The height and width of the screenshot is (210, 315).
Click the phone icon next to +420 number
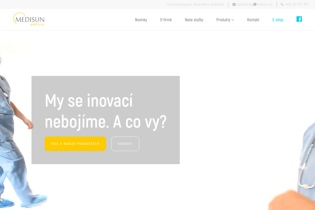[282, 4]
